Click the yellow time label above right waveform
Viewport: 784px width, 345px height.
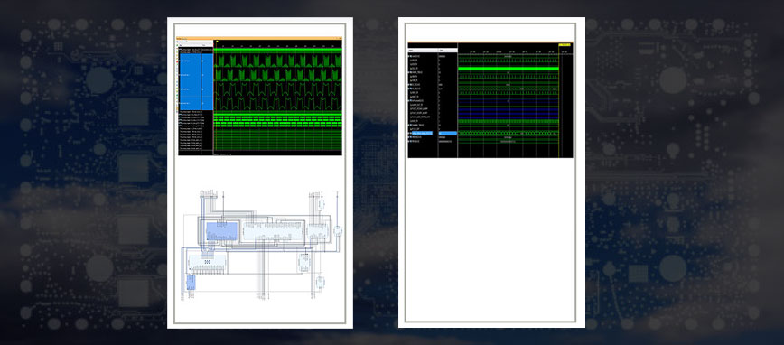(x=565, y=45)
